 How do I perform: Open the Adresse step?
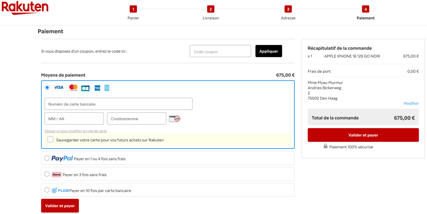288,10
